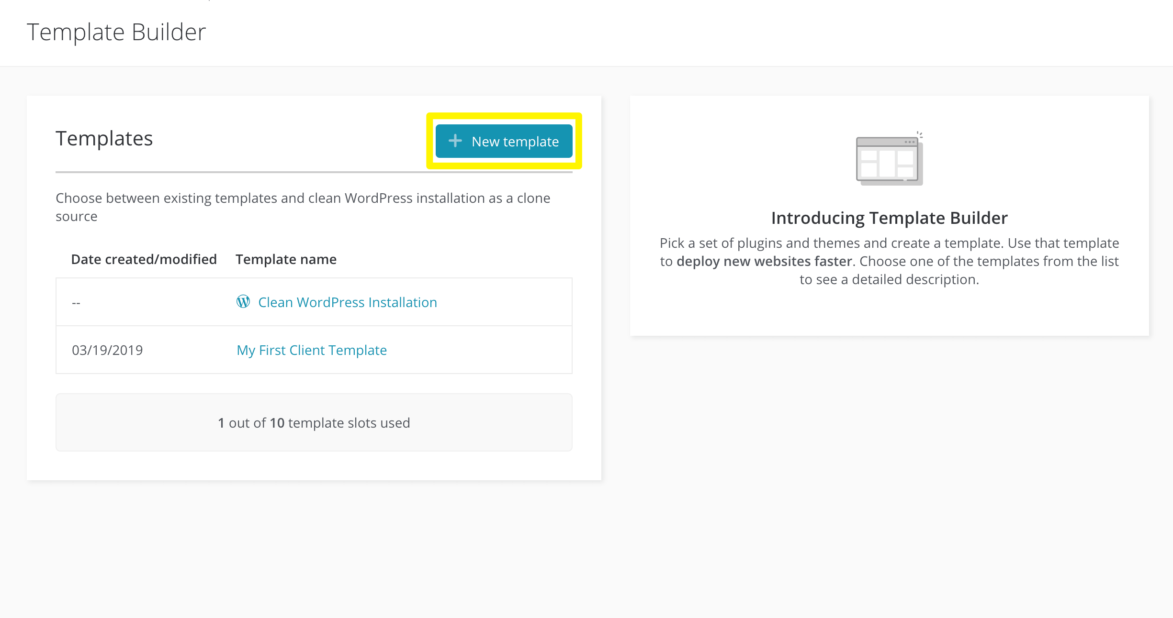This screenshot has width=1173, height=618.
Task: Click the Templates section heading
Action: point(104,139)
